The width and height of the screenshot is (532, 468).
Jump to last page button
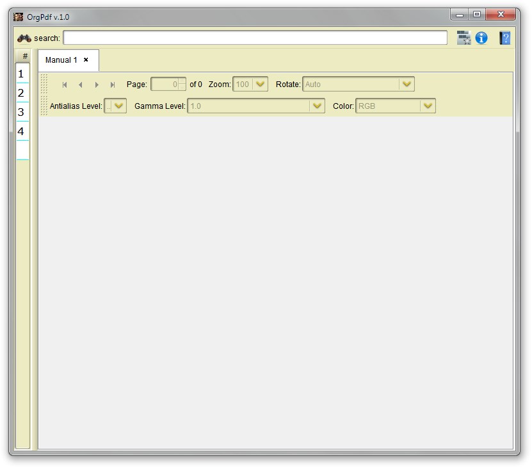(113, 85)
